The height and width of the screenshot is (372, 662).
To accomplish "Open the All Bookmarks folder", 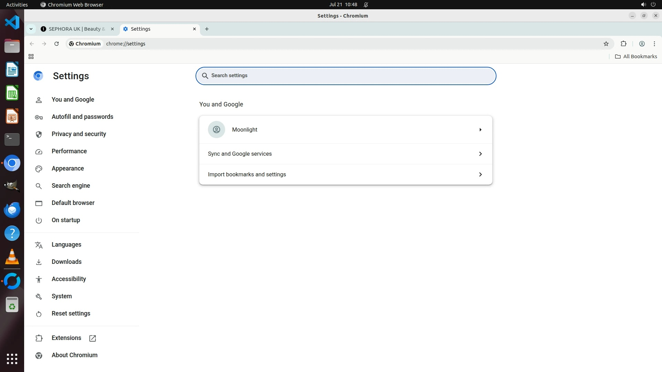I will [636, 56].
